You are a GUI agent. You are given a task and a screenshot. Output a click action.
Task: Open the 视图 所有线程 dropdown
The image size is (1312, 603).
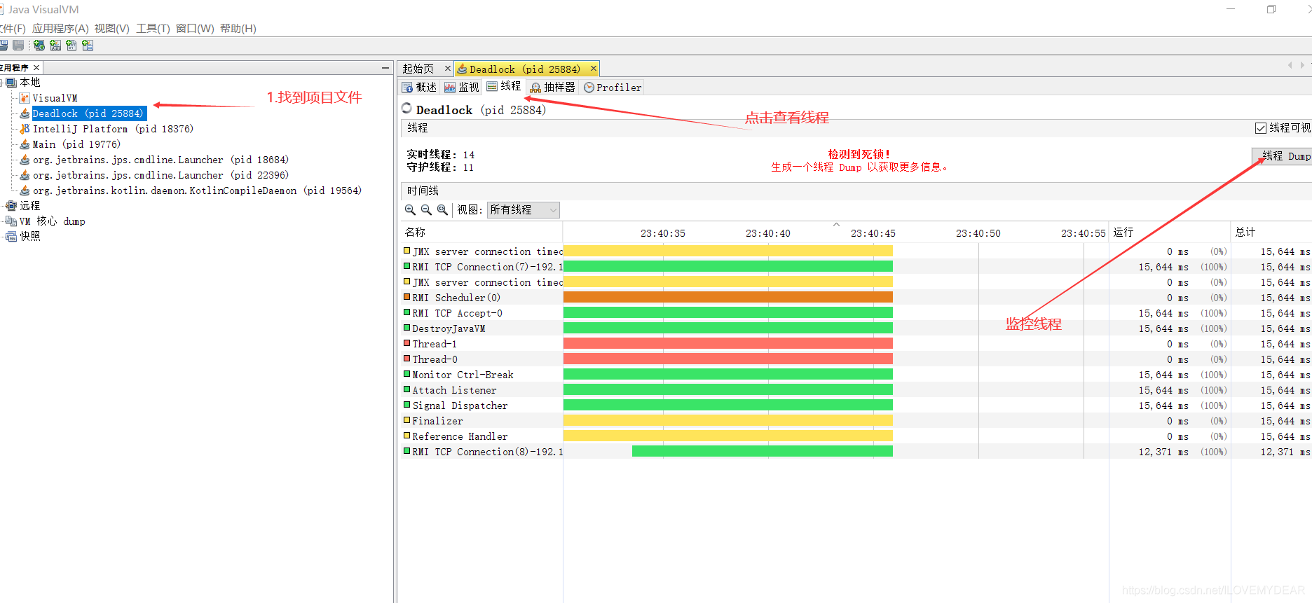coord(523,209)
